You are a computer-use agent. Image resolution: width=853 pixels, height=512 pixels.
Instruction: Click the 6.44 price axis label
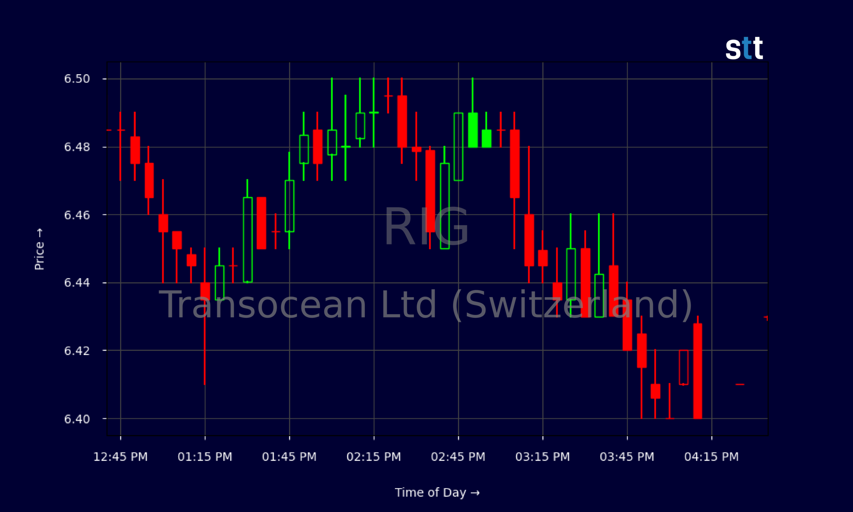coord(77,283)
